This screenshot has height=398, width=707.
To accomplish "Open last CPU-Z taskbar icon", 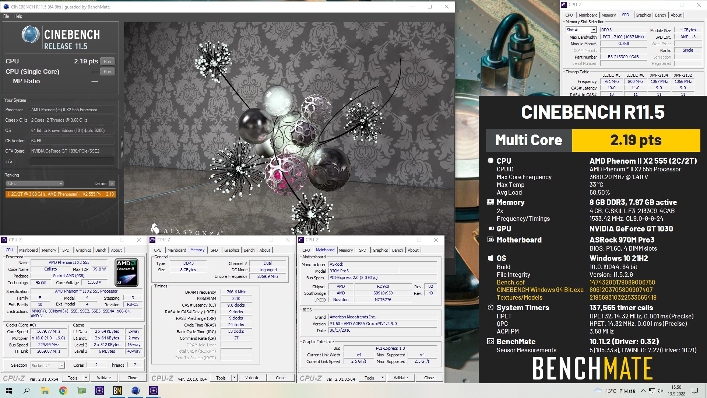I will [x=154, y=391].
